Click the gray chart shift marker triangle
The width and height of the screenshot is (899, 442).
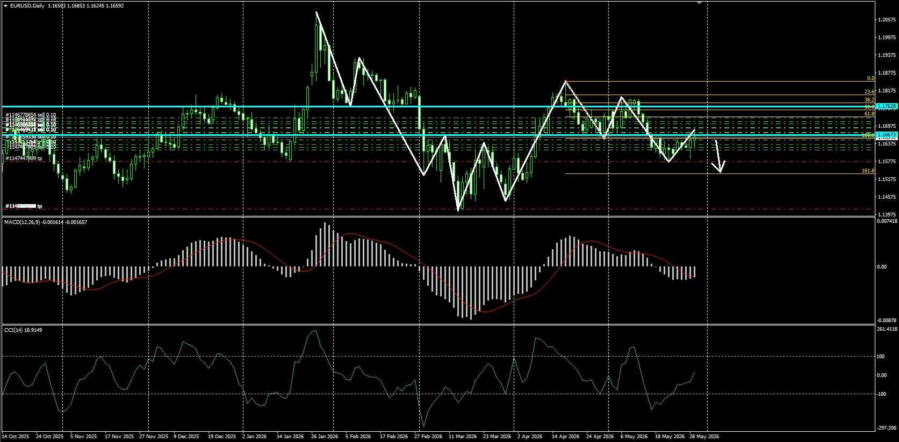[x=700, y=3]
